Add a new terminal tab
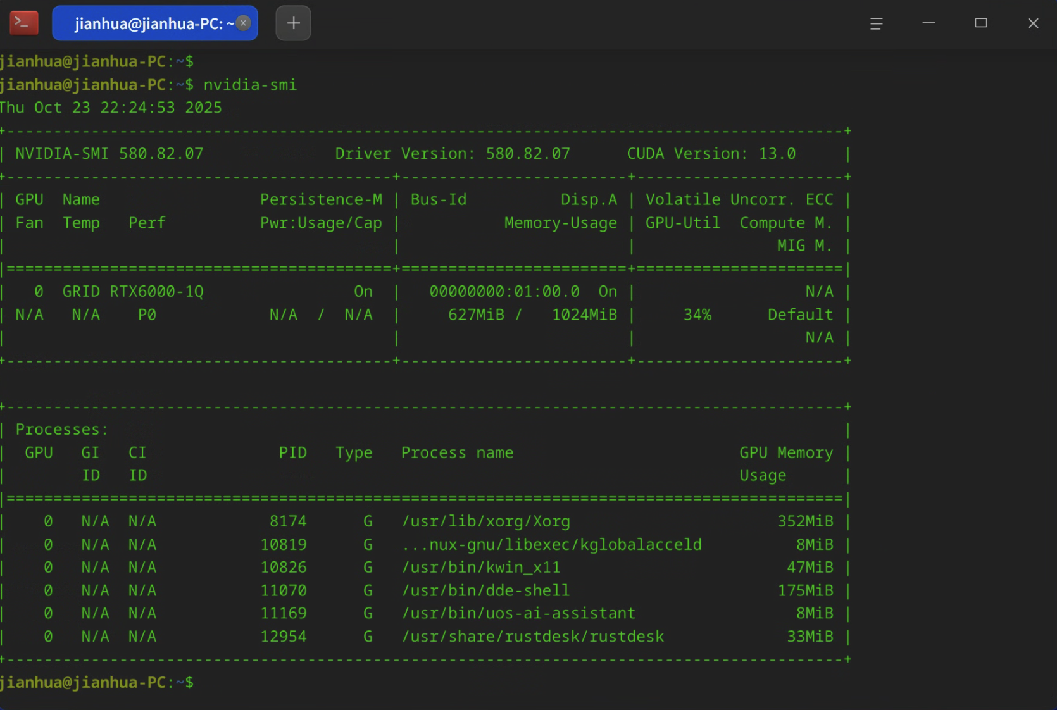Viewport: 1057px width, 710px height. click(293, 23)
